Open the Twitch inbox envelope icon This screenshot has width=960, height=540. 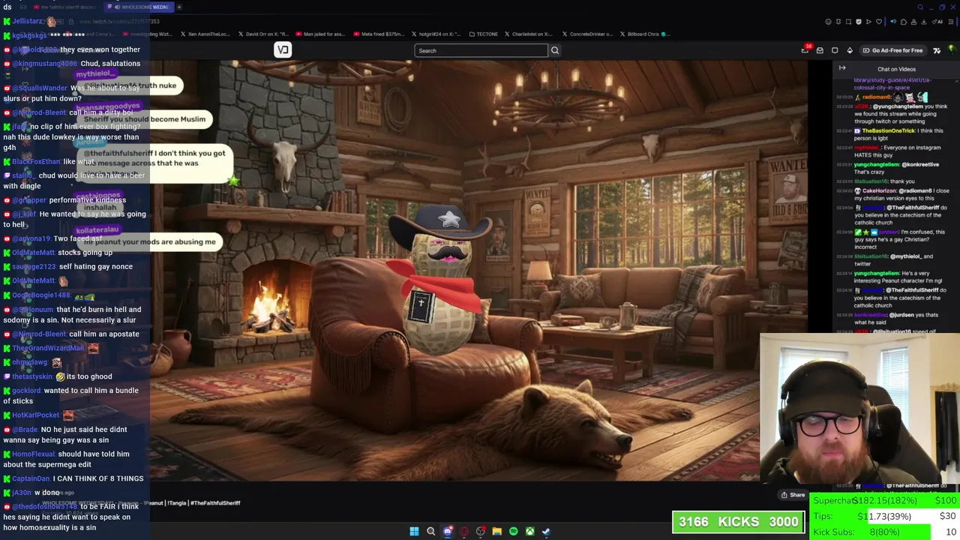pos(820,50)
